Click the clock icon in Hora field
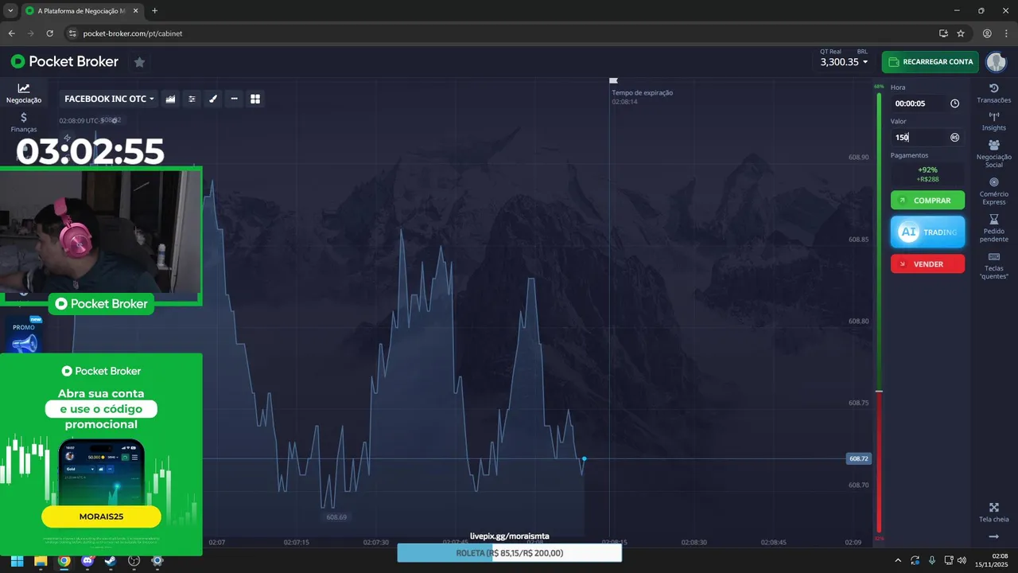1018x573 pixels. click(x=954, y=103)
